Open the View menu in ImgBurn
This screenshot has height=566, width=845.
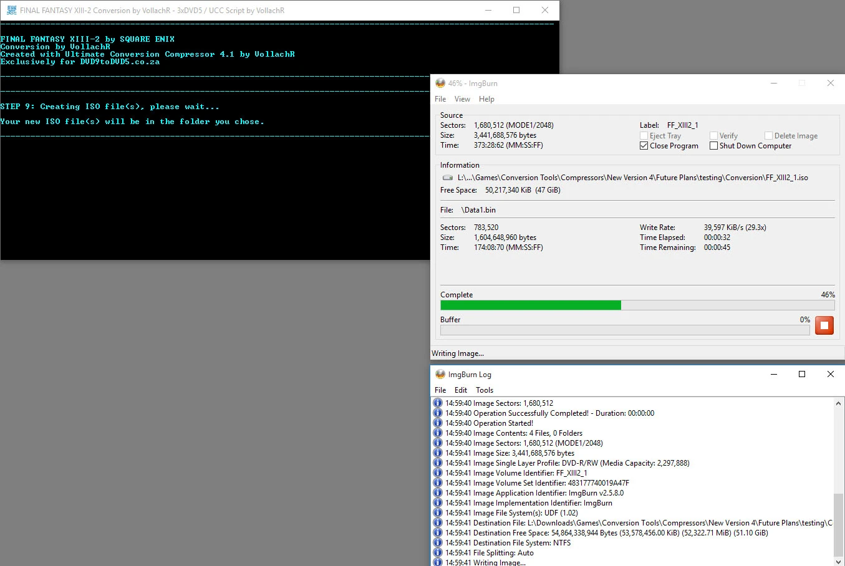point(462,99)
